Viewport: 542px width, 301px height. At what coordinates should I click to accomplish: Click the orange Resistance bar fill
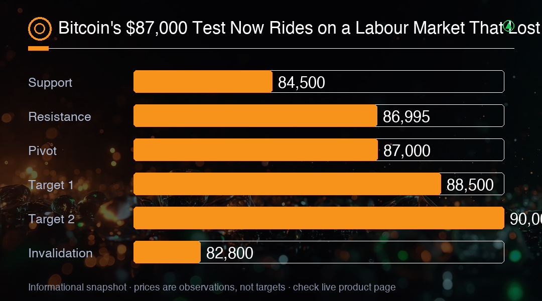coord(255,116)
